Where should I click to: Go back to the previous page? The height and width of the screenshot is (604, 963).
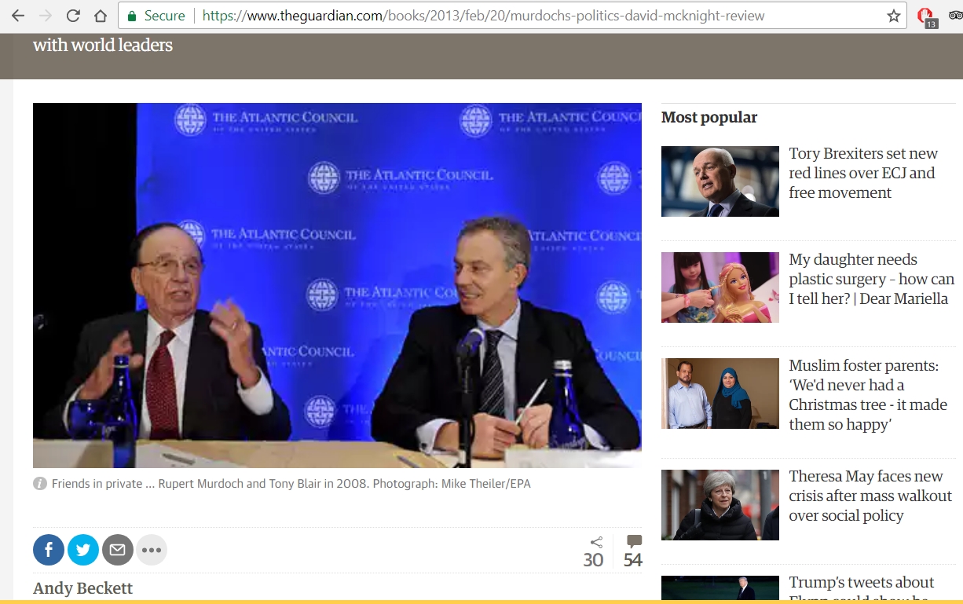[17, 16]
